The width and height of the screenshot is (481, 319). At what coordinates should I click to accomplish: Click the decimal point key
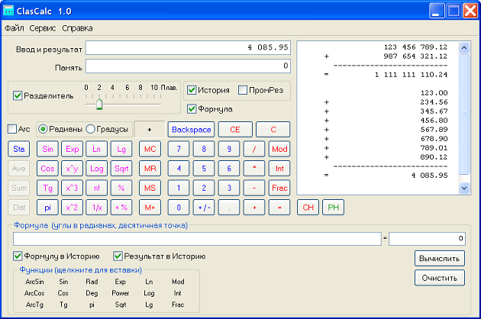click(x=229, y=208)
